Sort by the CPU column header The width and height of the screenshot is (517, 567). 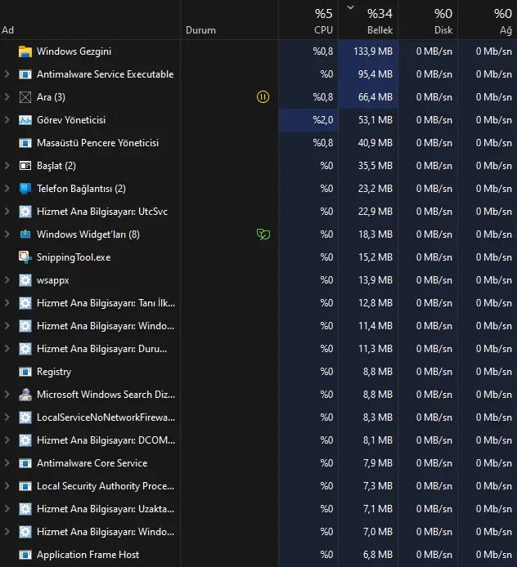[308, 20]
